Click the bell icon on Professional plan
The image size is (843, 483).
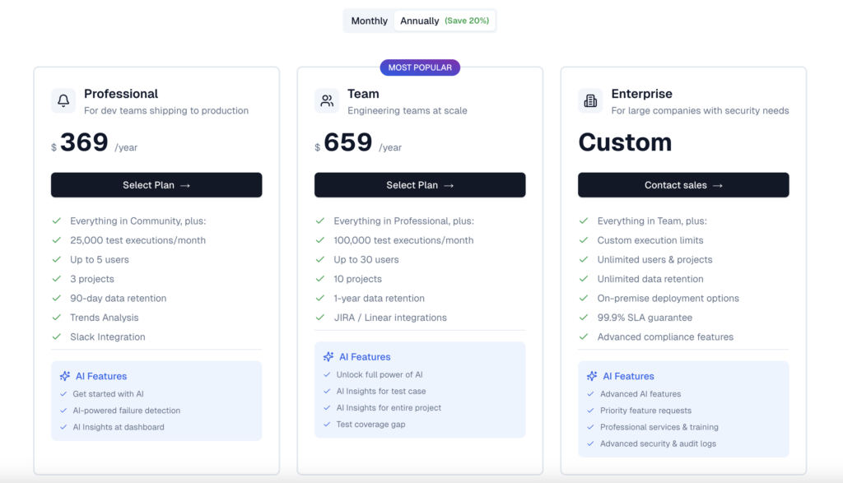(x=63, y=101)
